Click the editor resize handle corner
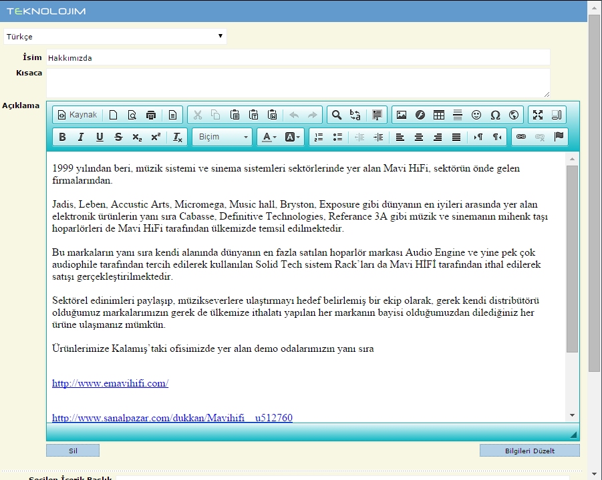Screen dimensions: 602x480 click(573, 435)
